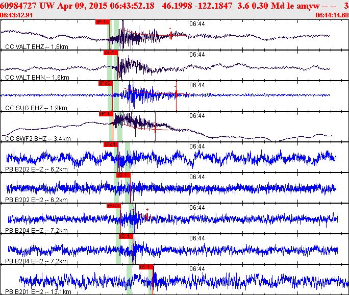The width and height of the screenshot is (349, 295).
Task: Click the iP 1 pick flag on VALT BHZ
Action: click(x=103, y=22)
